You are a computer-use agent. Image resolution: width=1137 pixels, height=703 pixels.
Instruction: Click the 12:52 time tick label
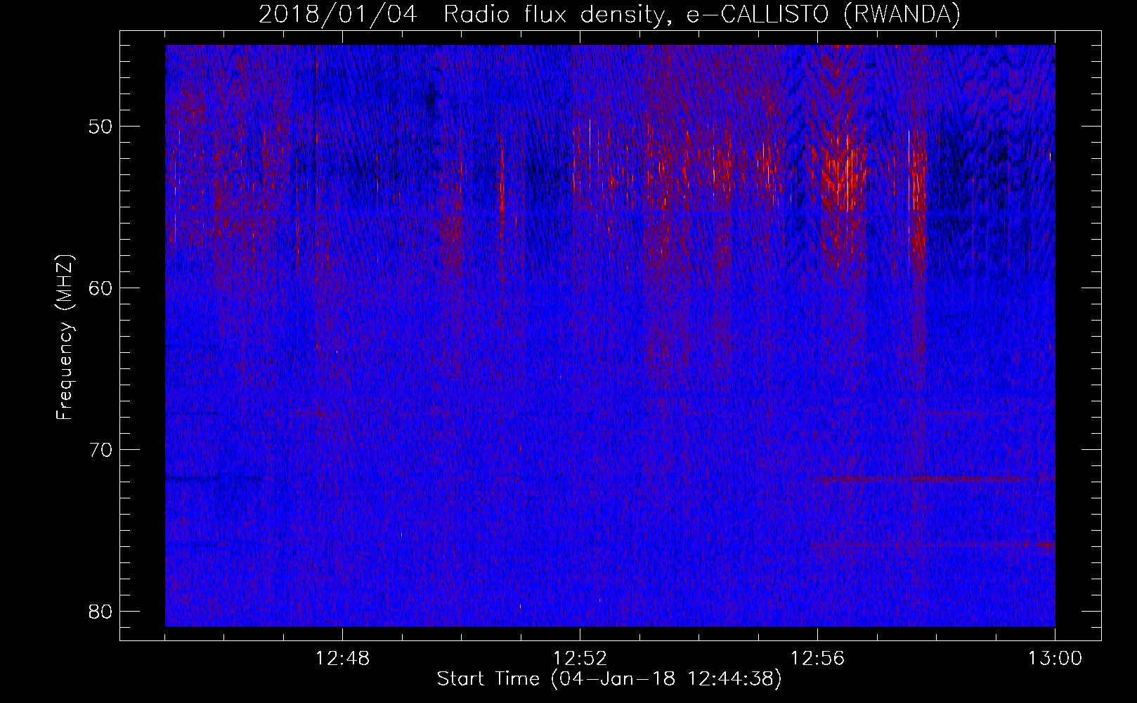point(580,659)
